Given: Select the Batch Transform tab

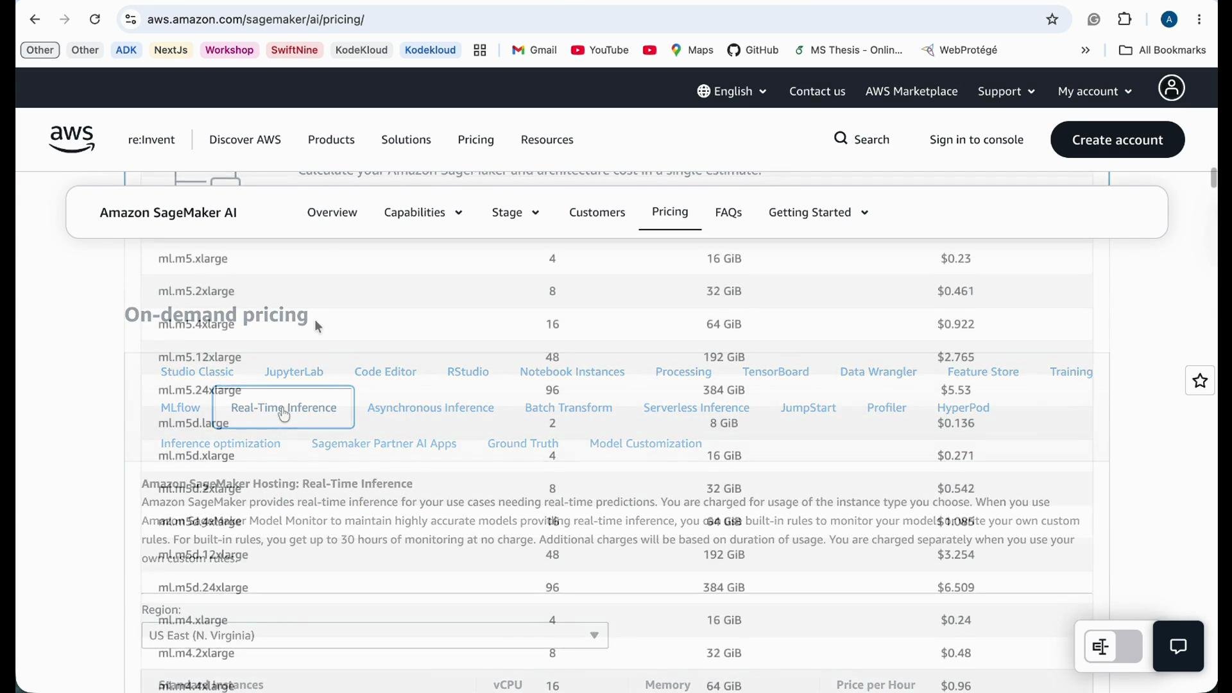Looking at the screenshot, I should 569,408.
